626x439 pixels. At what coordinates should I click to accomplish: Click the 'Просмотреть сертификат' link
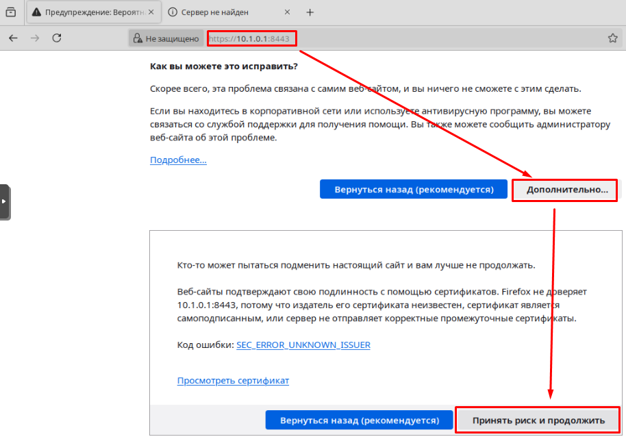click(233, 381)
